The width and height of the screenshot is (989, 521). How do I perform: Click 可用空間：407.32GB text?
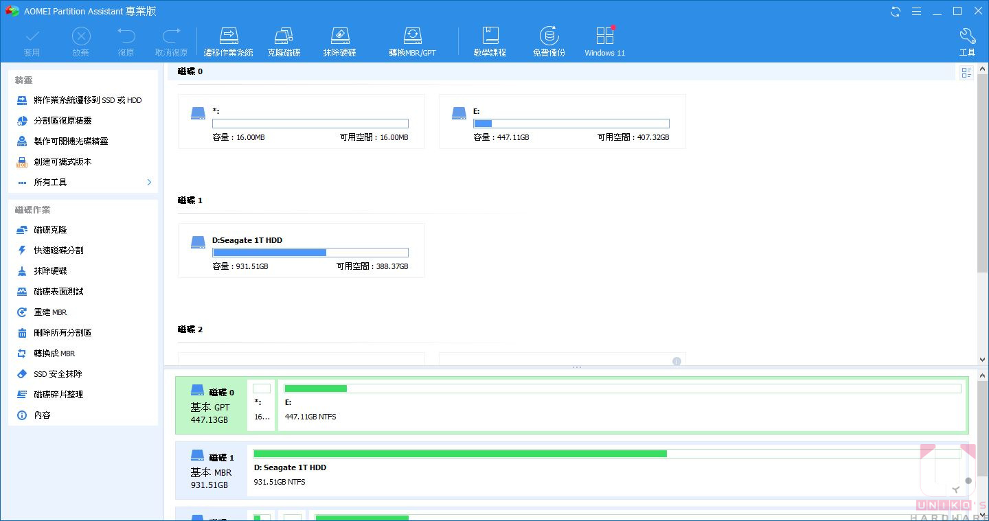(x=633, y=137)
